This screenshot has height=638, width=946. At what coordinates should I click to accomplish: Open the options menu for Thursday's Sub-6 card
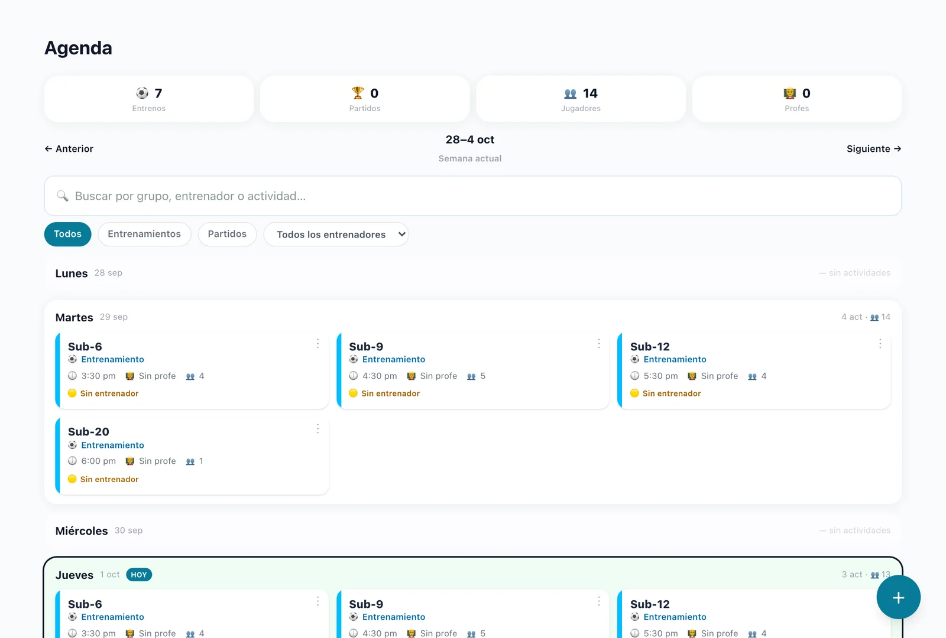pyautogui.click(x=318, y=601)
